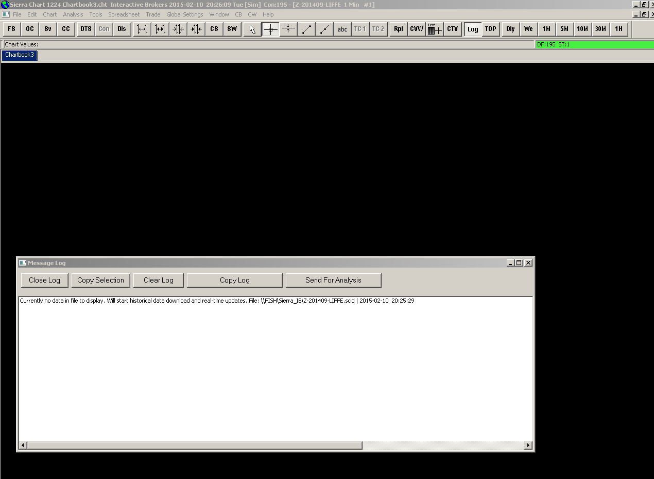Click the thin-arrow compress bar spacing icon

pos(178,29)
